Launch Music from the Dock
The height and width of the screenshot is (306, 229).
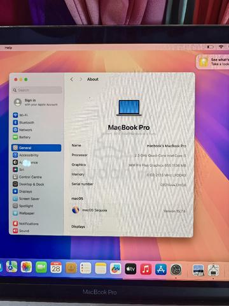[x=146, y=269]
